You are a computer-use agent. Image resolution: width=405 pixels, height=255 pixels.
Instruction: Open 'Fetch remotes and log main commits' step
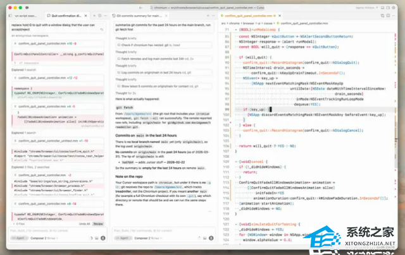click(x=164, y=59)
